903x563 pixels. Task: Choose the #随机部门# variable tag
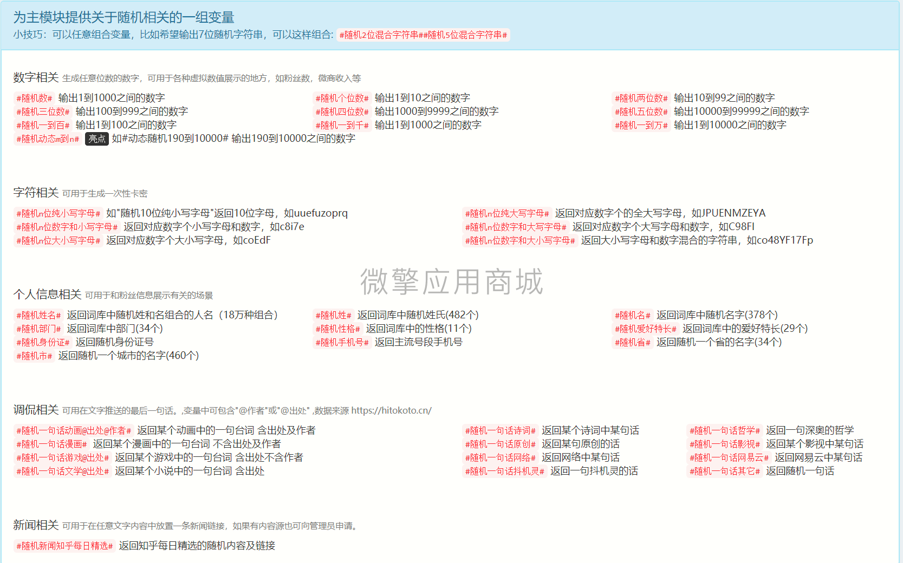[38, 329]
